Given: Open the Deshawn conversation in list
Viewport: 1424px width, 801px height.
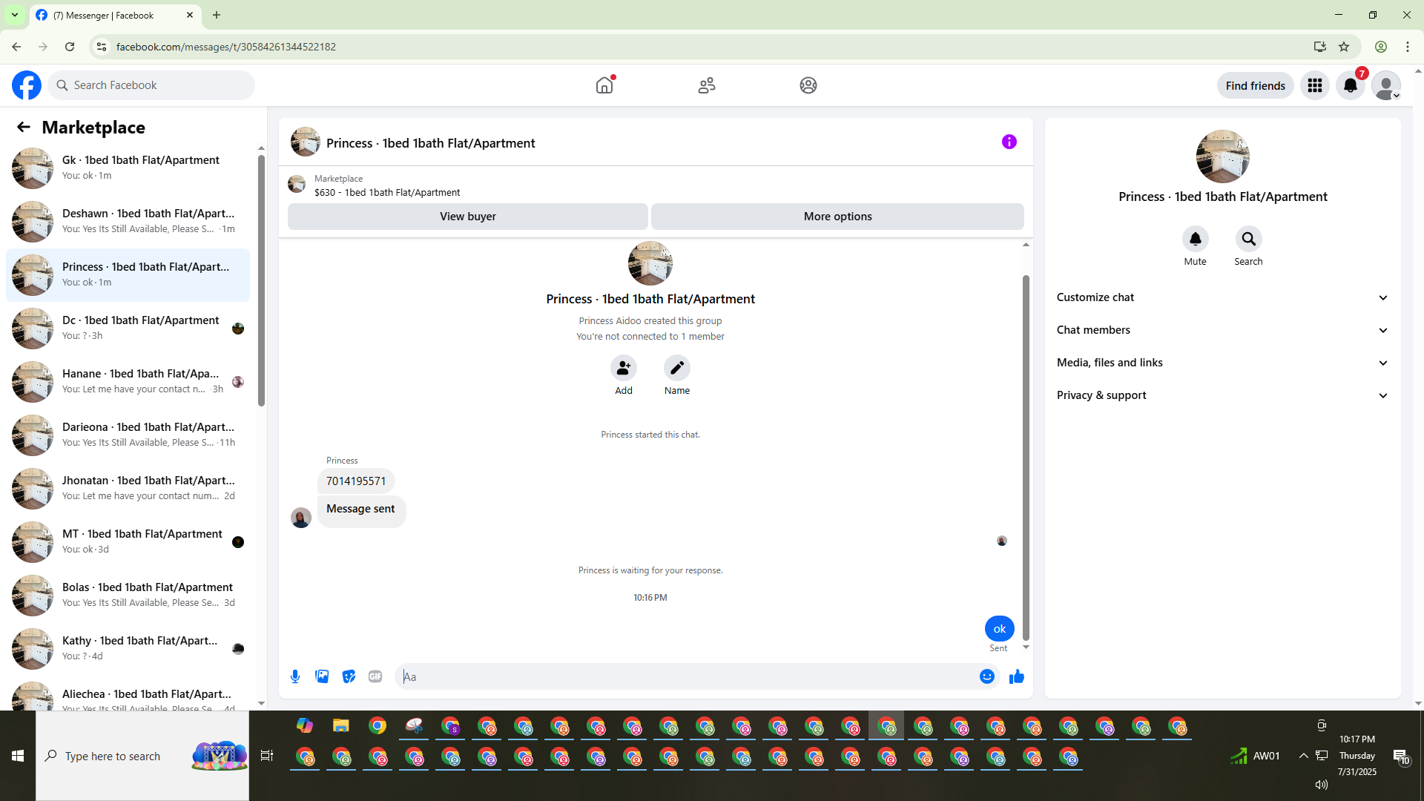Looking at the screenshot, I should (128, 221).
